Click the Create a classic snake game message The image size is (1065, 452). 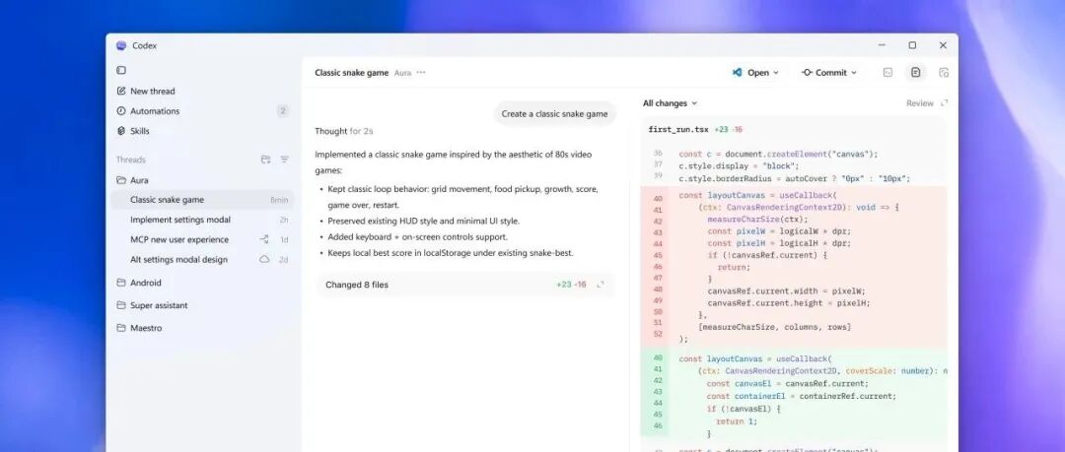[x=554, y=114]
